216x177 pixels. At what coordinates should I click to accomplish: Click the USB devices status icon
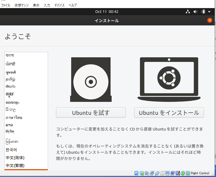tap(157, 173)
